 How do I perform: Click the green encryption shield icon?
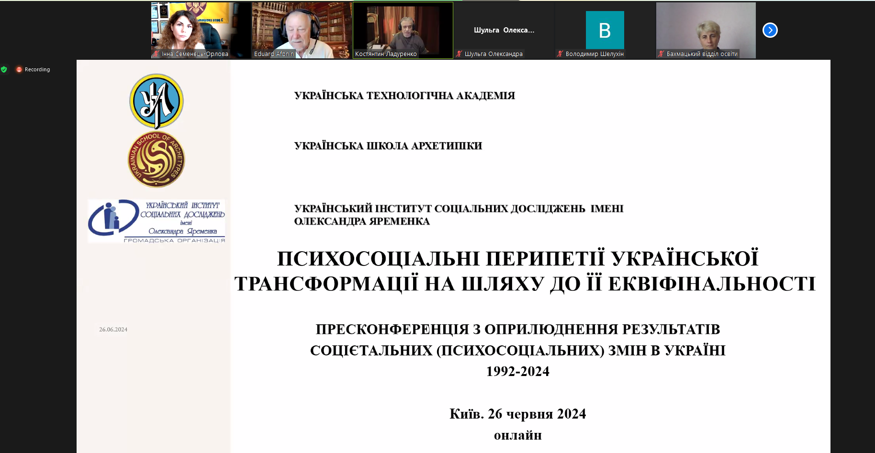(x=4, y=69)
